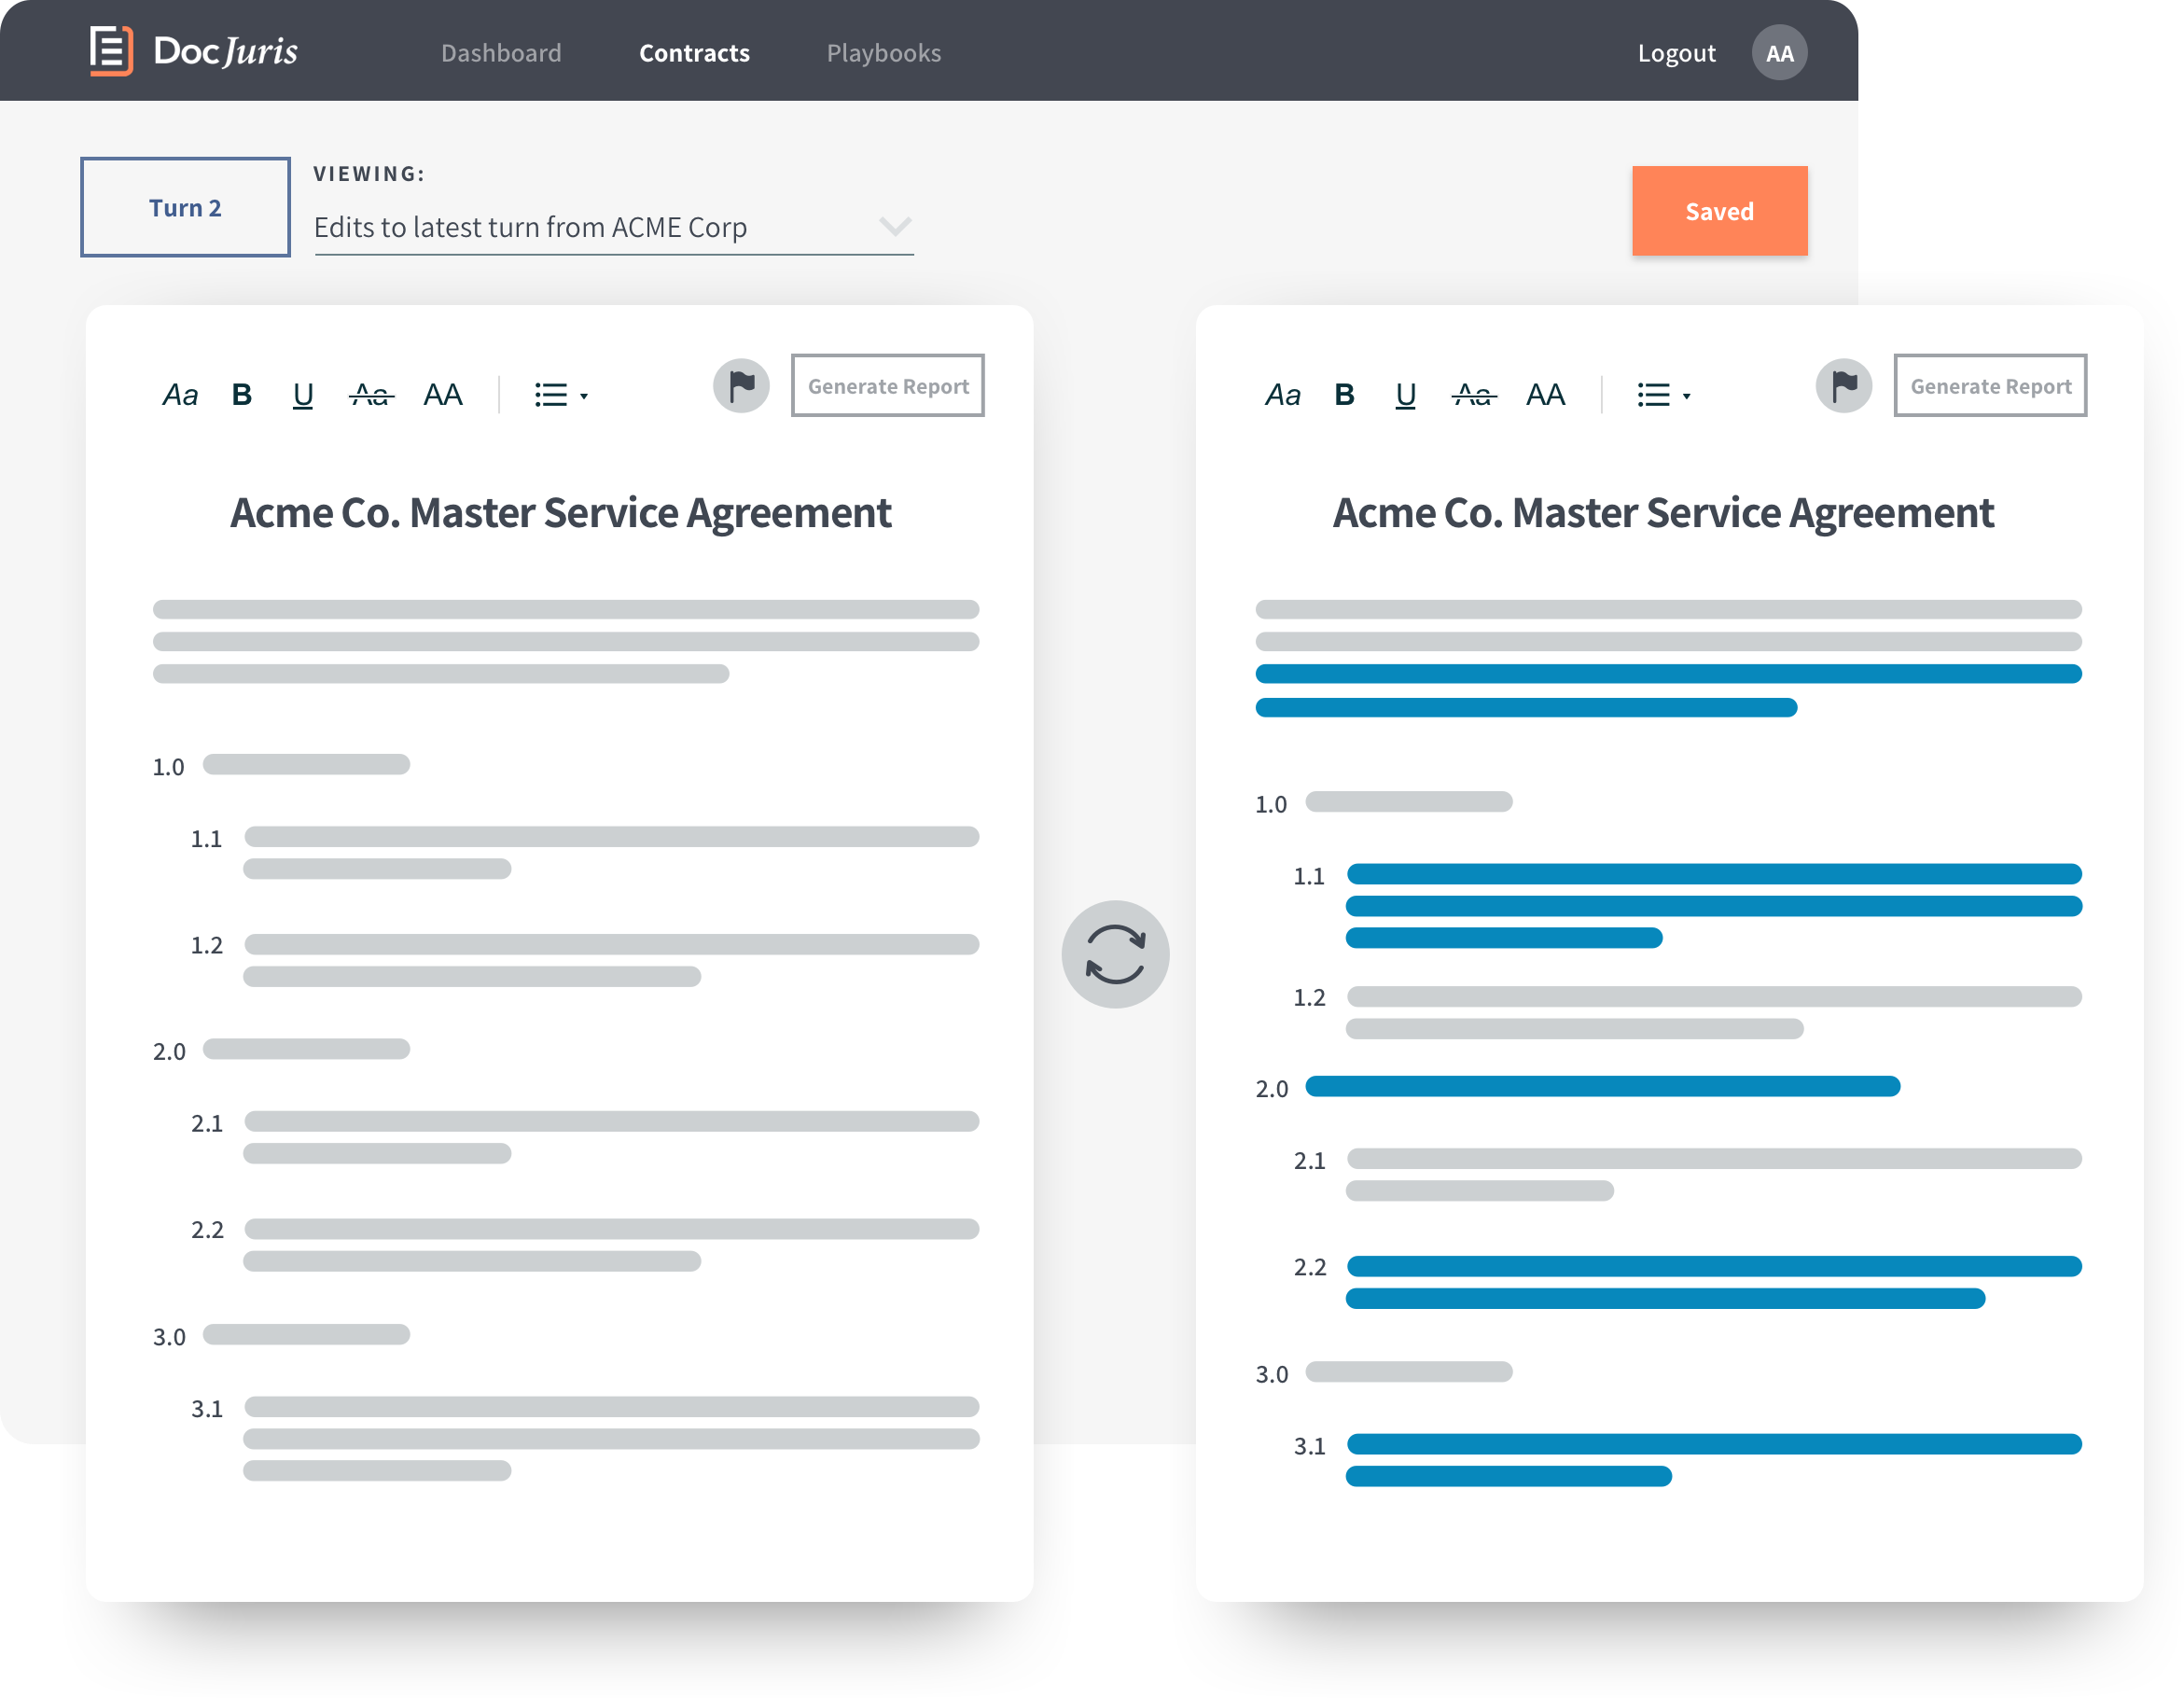
Task: Toggle bold in right document toolbar
Action: coord(1345,395)
